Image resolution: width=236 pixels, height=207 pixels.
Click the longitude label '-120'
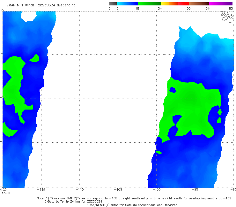(3, 189)
